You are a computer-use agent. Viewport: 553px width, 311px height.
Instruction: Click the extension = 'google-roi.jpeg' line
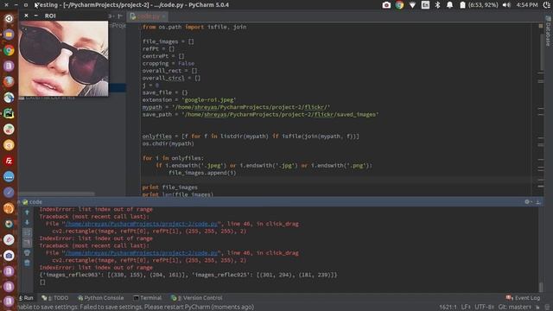pos(189,100)
